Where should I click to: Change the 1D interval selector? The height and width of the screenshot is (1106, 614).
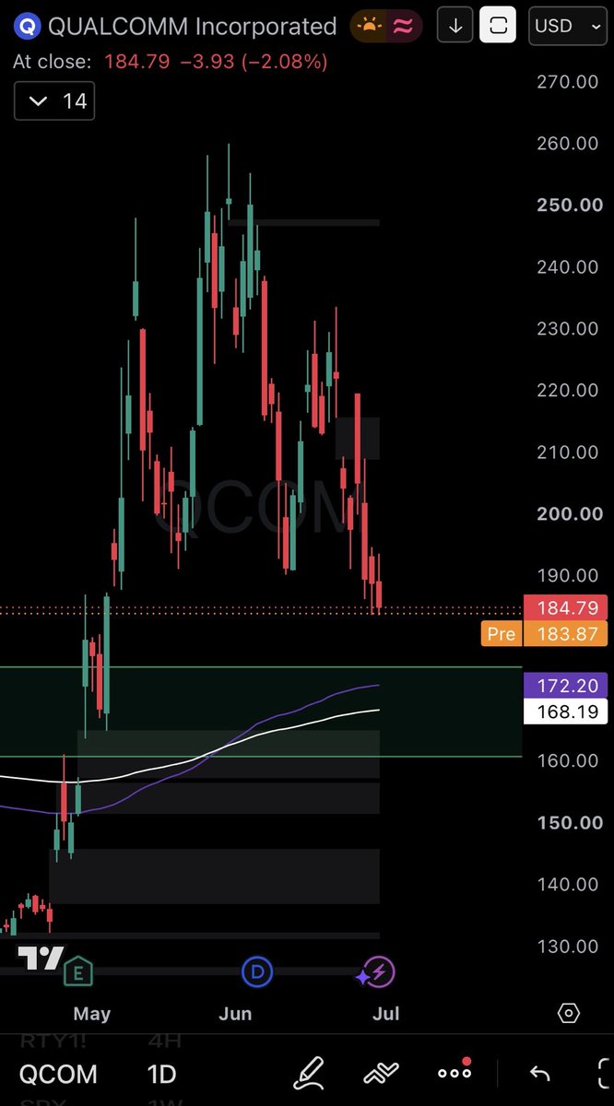pos(162,1075)
